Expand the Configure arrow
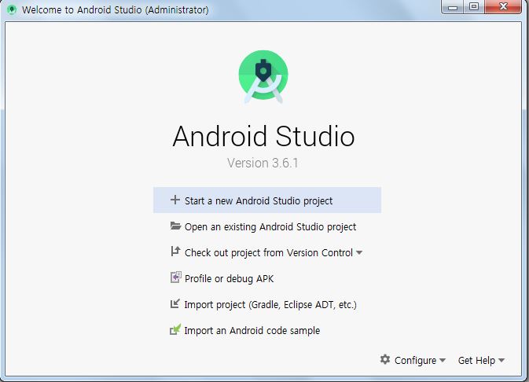This screenshot has height=382, width=529. coord(443,360)
